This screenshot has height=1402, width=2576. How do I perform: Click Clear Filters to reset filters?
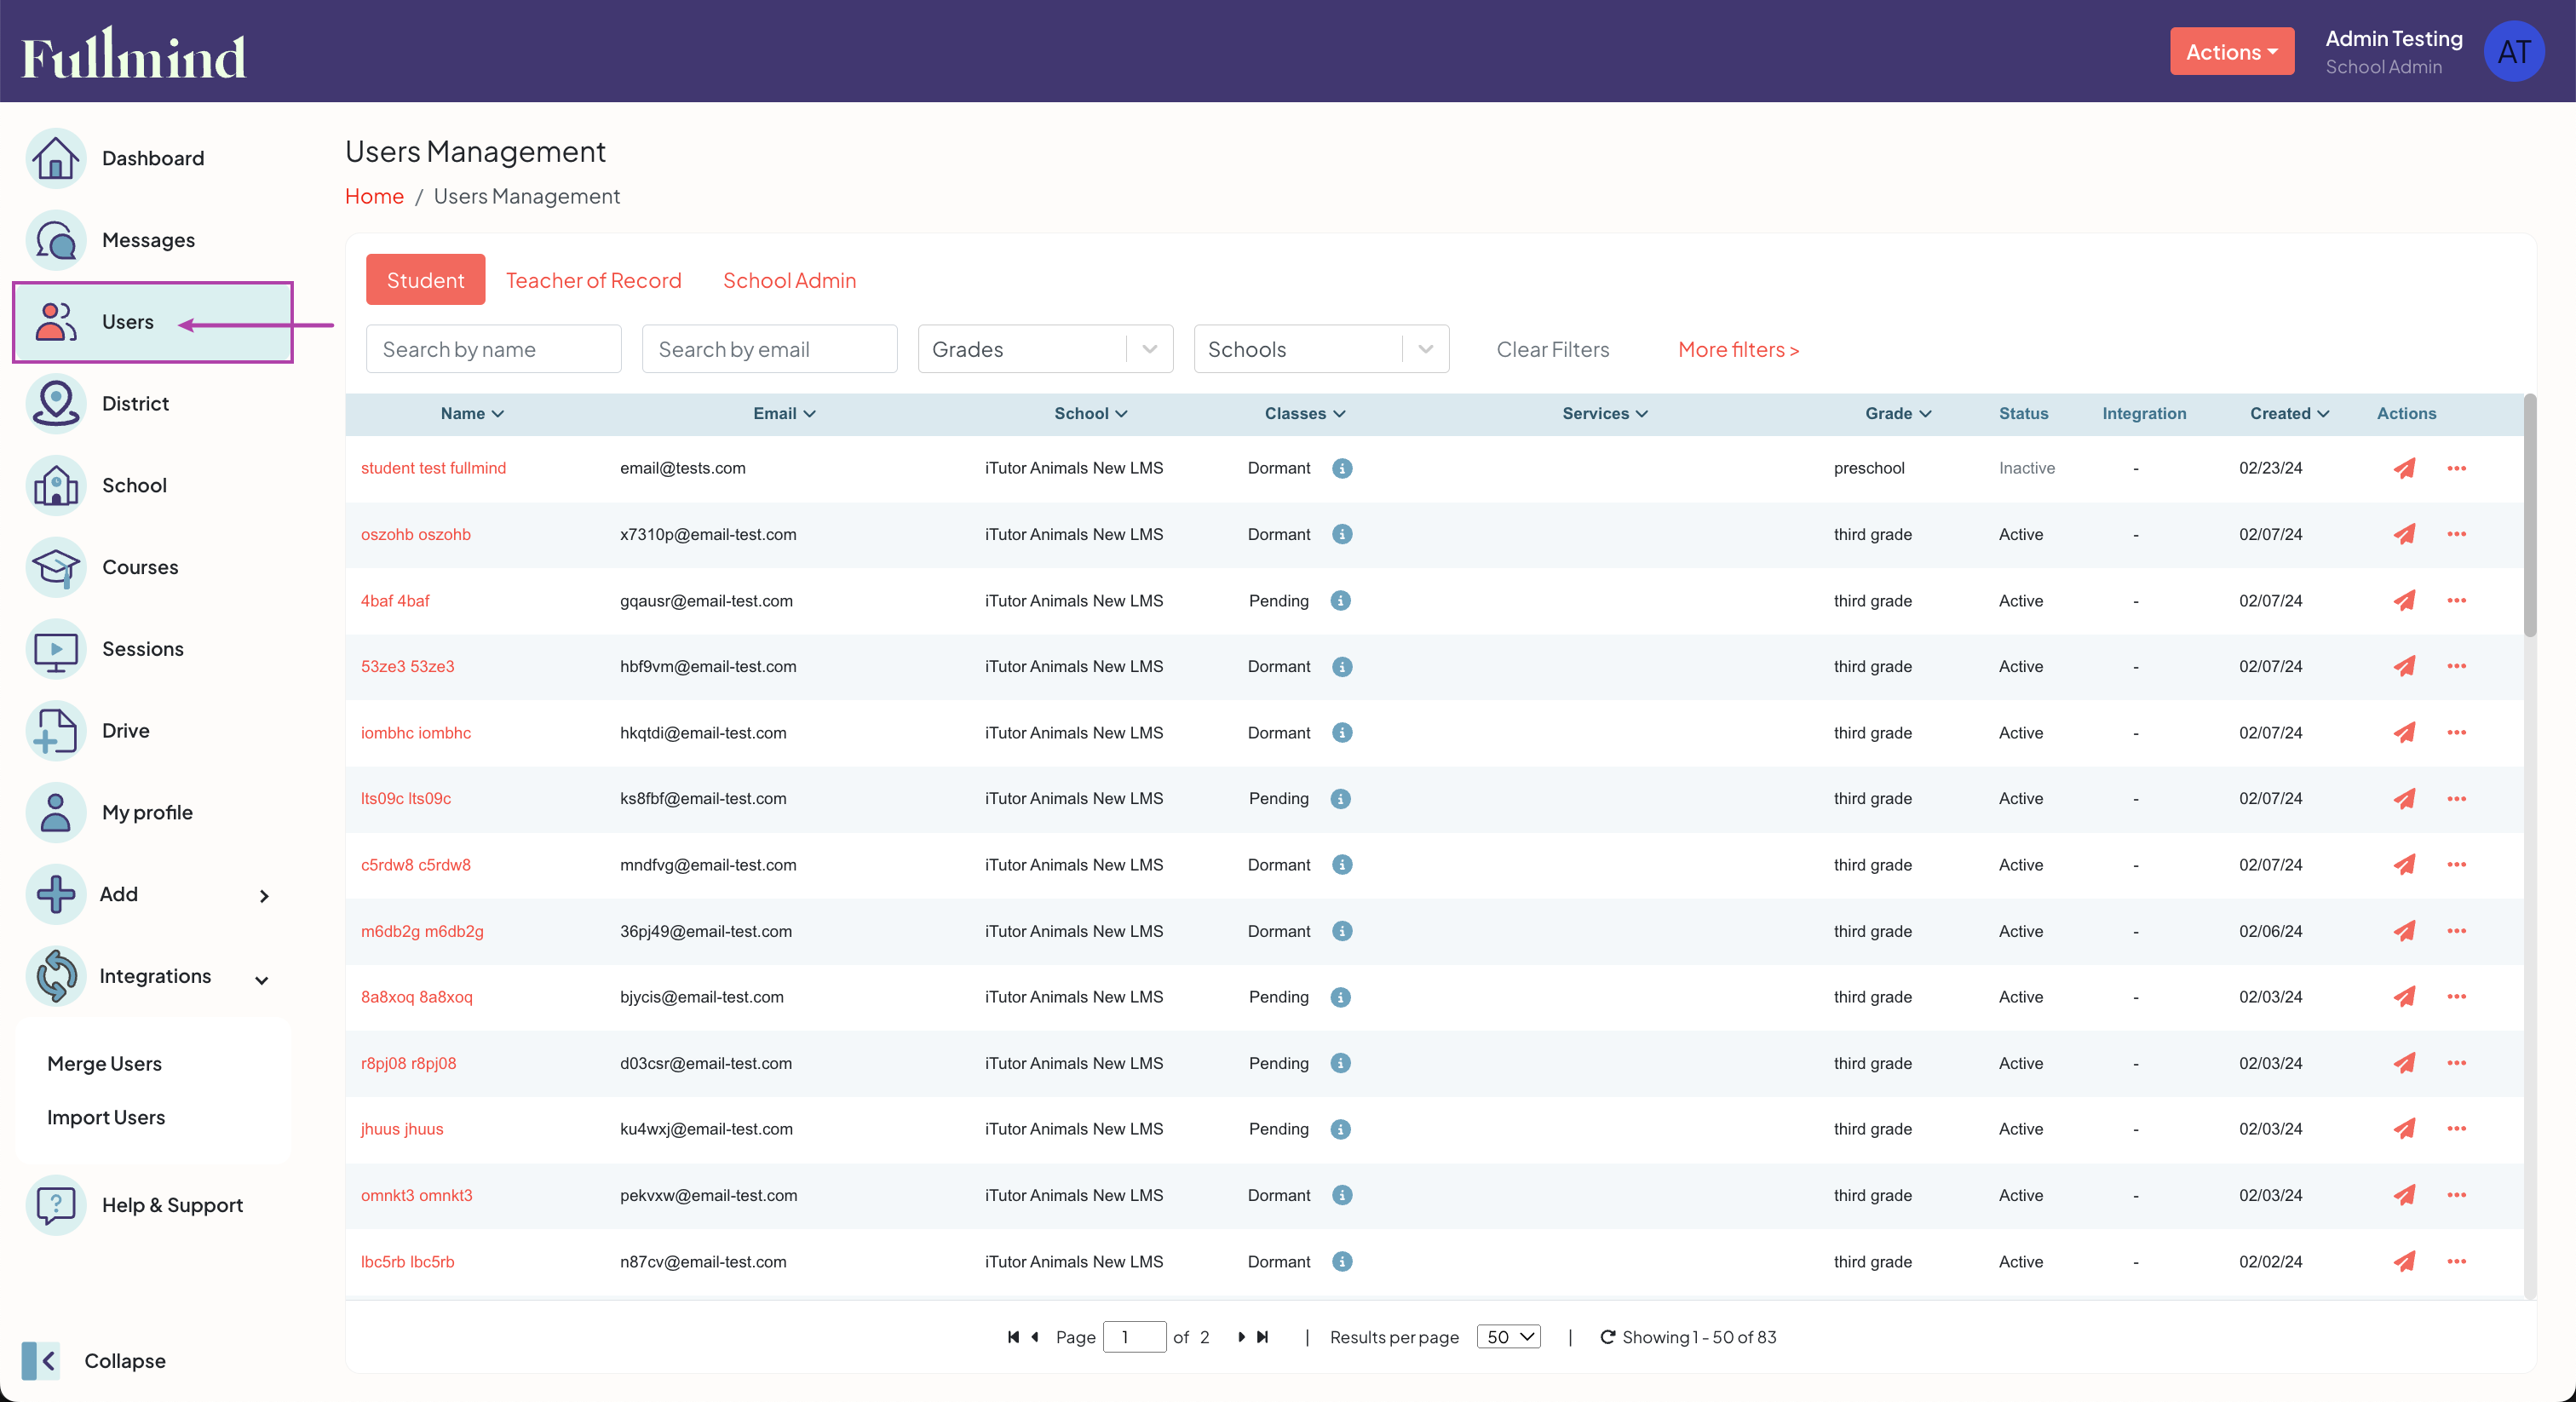click(1552, 349)
